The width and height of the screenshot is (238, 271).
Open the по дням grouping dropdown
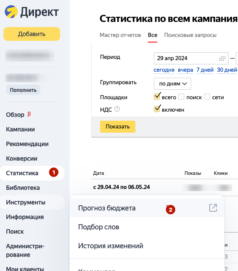(x=172, y=84)
